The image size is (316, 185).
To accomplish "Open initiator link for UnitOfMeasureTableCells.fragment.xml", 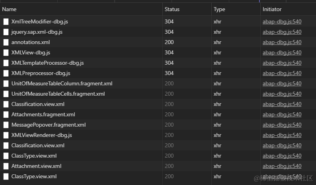I will click(282, 94).
